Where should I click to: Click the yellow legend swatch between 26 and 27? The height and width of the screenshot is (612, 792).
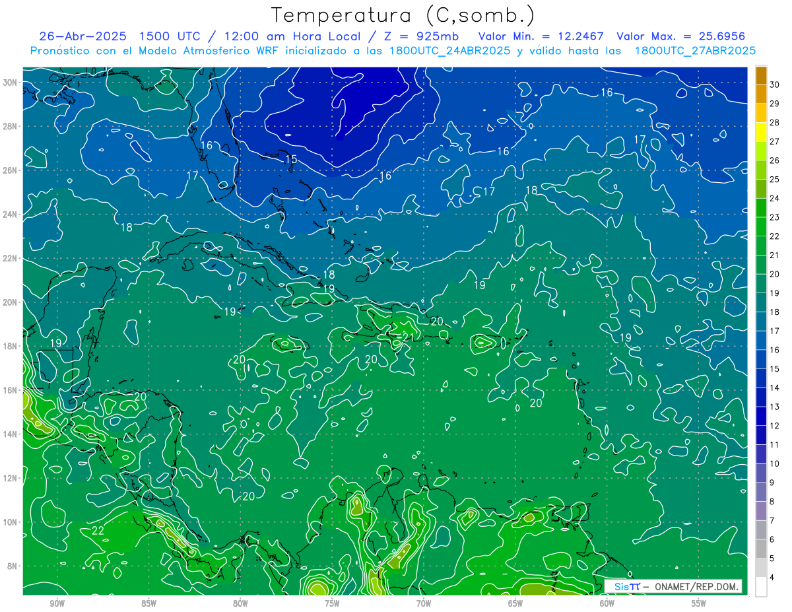click(761, 151)
